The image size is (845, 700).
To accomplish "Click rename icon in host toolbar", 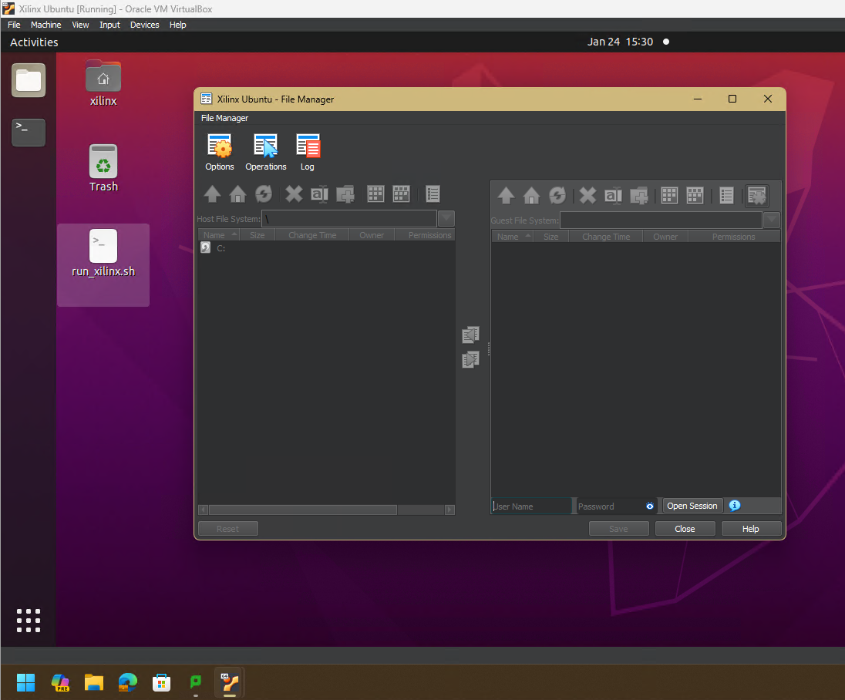I will [319, 194].
